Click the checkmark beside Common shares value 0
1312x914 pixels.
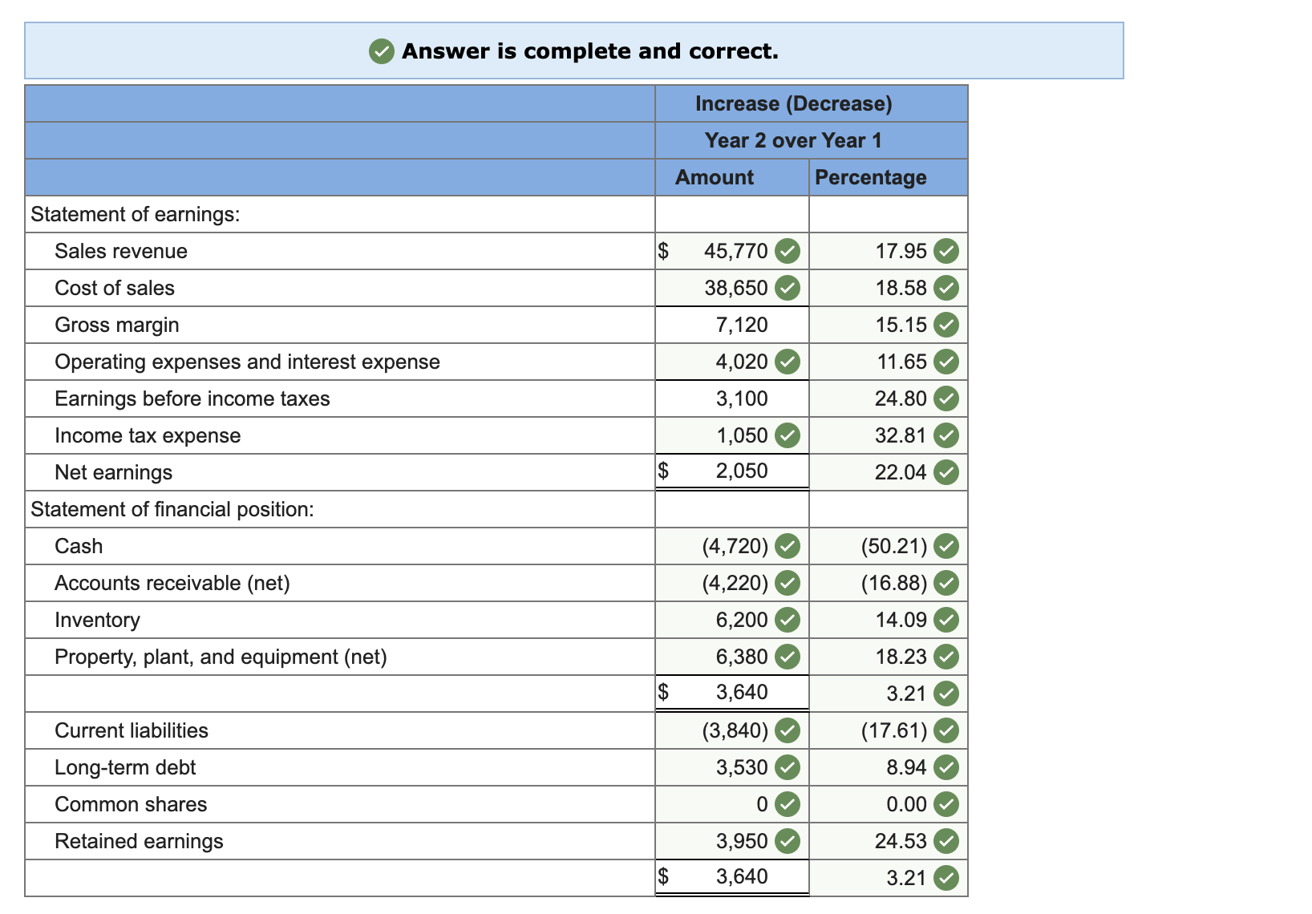tap(788, 804)
